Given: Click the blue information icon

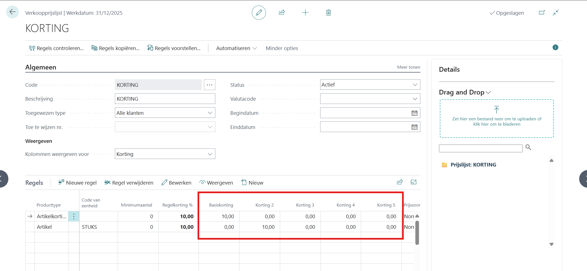Looking at the screenshot, I should click(555, 48).
